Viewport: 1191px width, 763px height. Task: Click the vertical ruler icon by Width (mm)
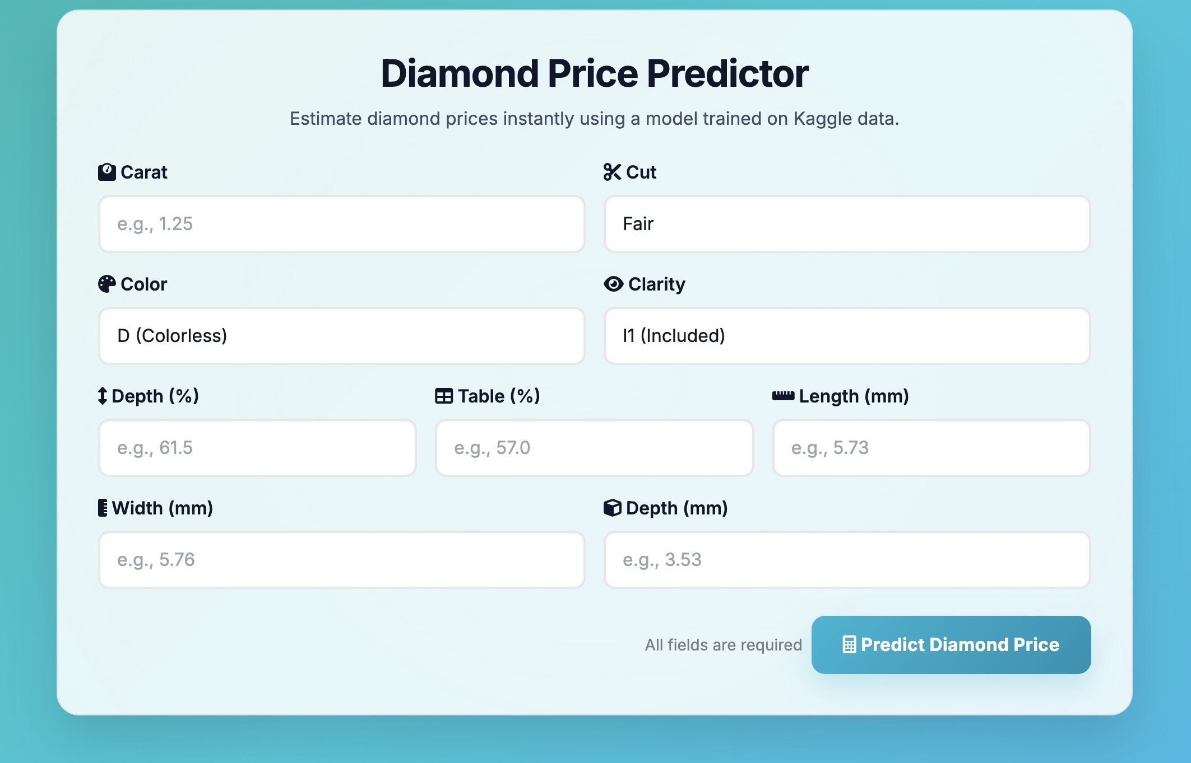(x=103, y=508)
